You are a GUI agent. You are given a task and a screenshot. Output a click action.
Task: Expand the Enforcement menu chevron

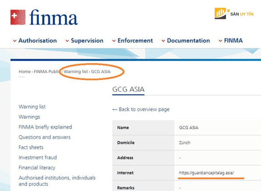pyautogui.click(x=114, y=41)
